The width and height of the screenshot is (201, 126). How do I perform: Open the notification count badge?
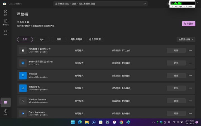(197, 122)
